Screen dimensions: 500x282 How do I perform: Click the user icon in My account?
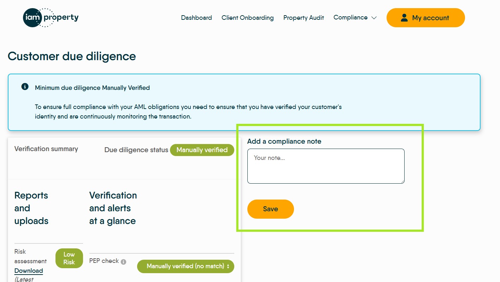point(404,18)
